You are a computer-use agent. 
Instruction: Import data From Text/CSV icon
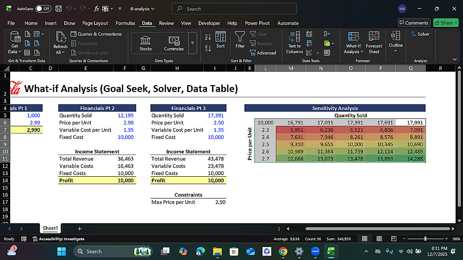(x=27, y=34)
